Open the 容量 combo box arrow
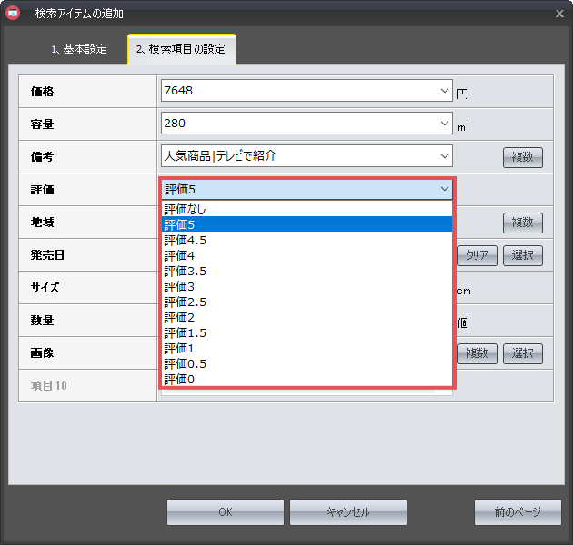This screenshot has width=573, height=545. tap(444, 124)
